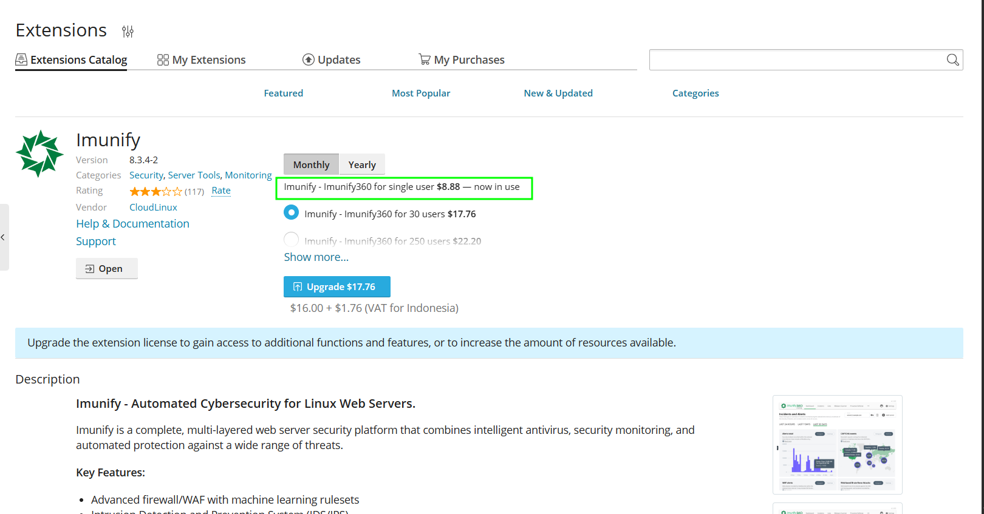Open the Support link
The width and height of the screenshot is (984, 514).
pos(96,241)
